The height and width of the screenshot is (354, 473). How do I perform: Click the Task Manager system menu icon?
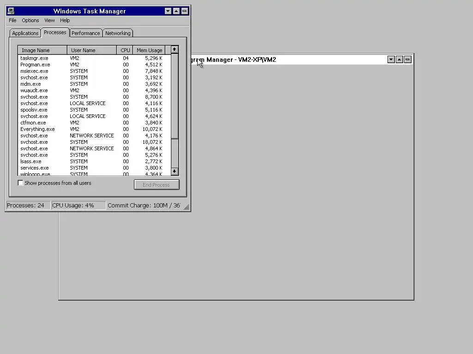coord(11,11)
